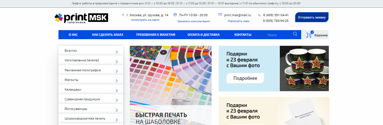This screenshot has width=383, height=125.
Task: Follow the Заказать консультацию link
Action: tap(194, 21)
